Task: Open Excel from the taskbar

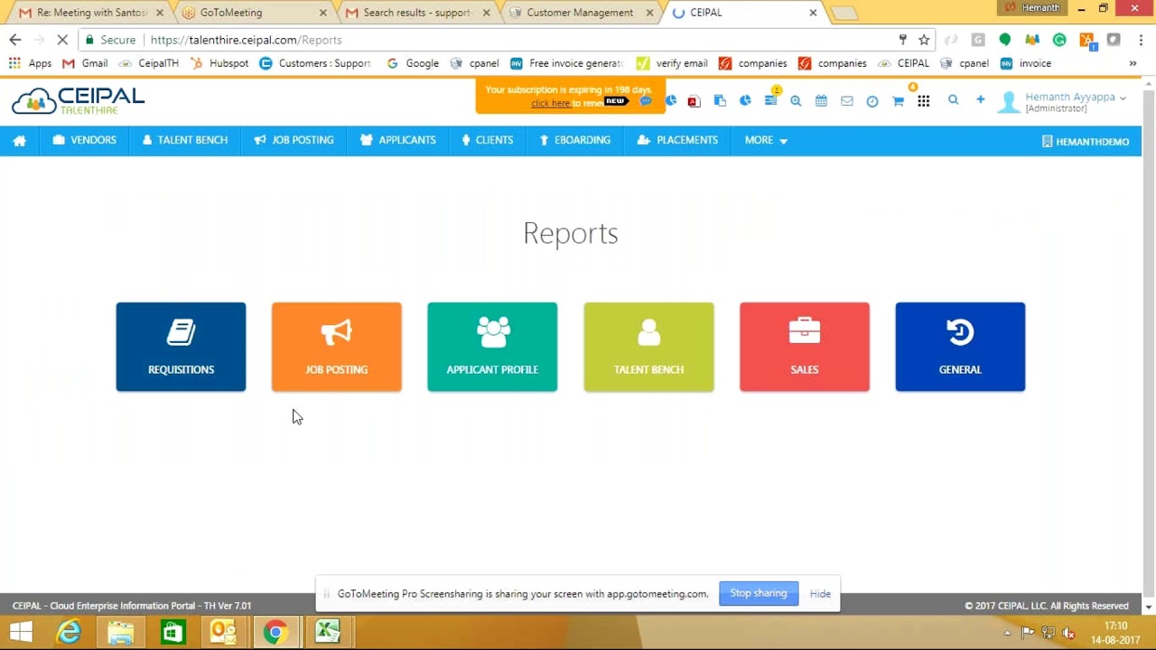Action: click(x=327, y=633)
